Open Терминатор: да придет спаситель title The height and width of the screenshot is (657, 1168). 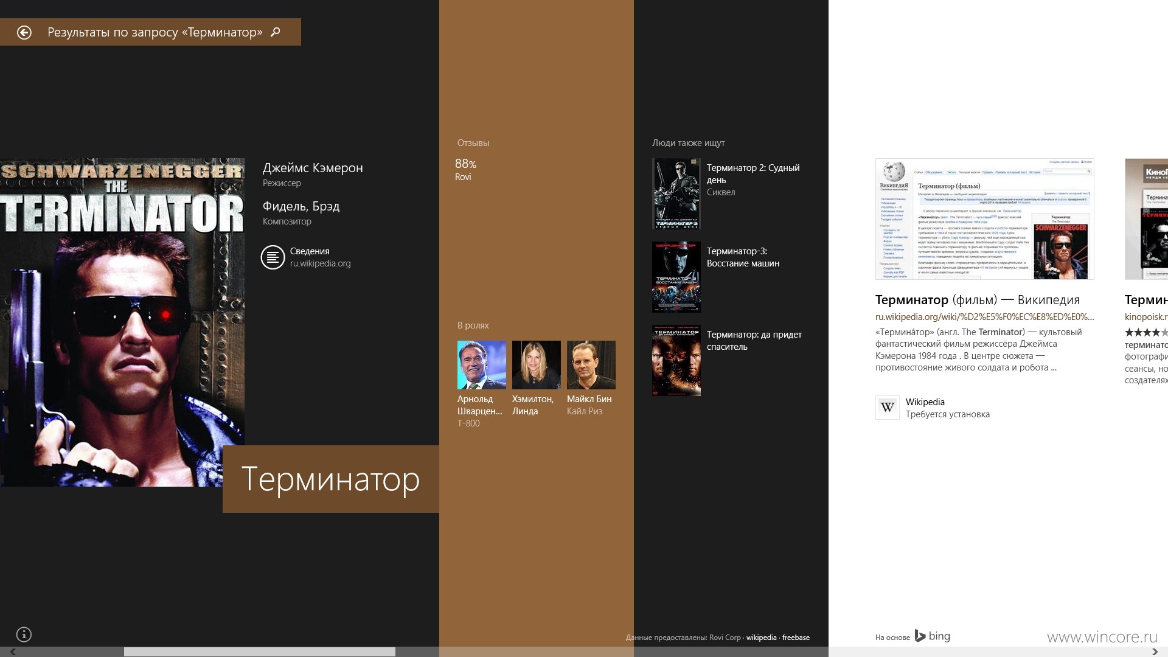[754, 341]
